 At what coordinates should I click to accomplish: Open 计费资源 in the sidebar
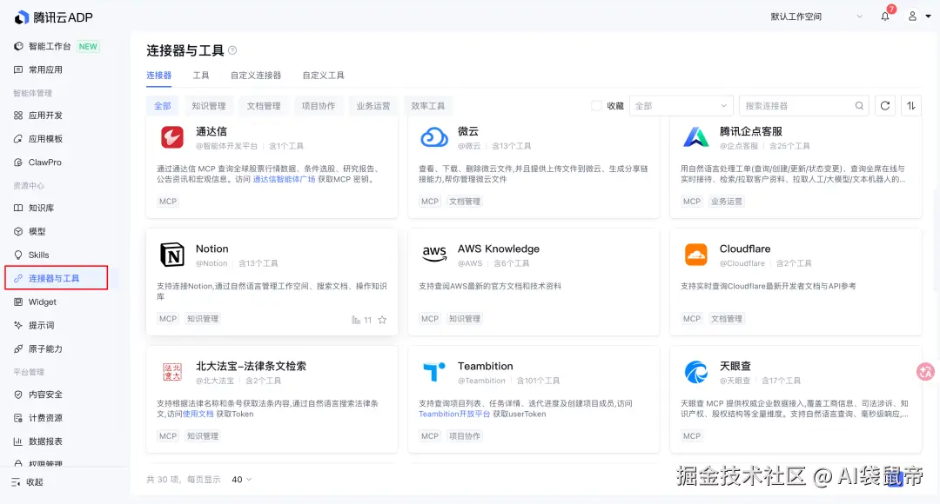pyautogui.click(x=45, y=417)
